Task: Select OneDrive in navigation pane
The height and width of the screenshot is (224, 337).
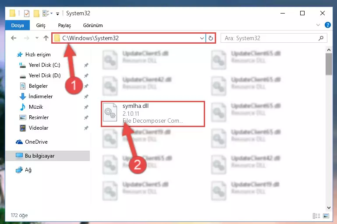Action: [36, 142]
